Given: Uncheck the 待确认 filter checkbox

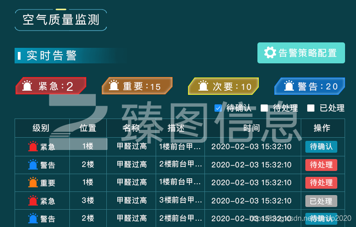Looking at the screenshot, I should 218,108.
